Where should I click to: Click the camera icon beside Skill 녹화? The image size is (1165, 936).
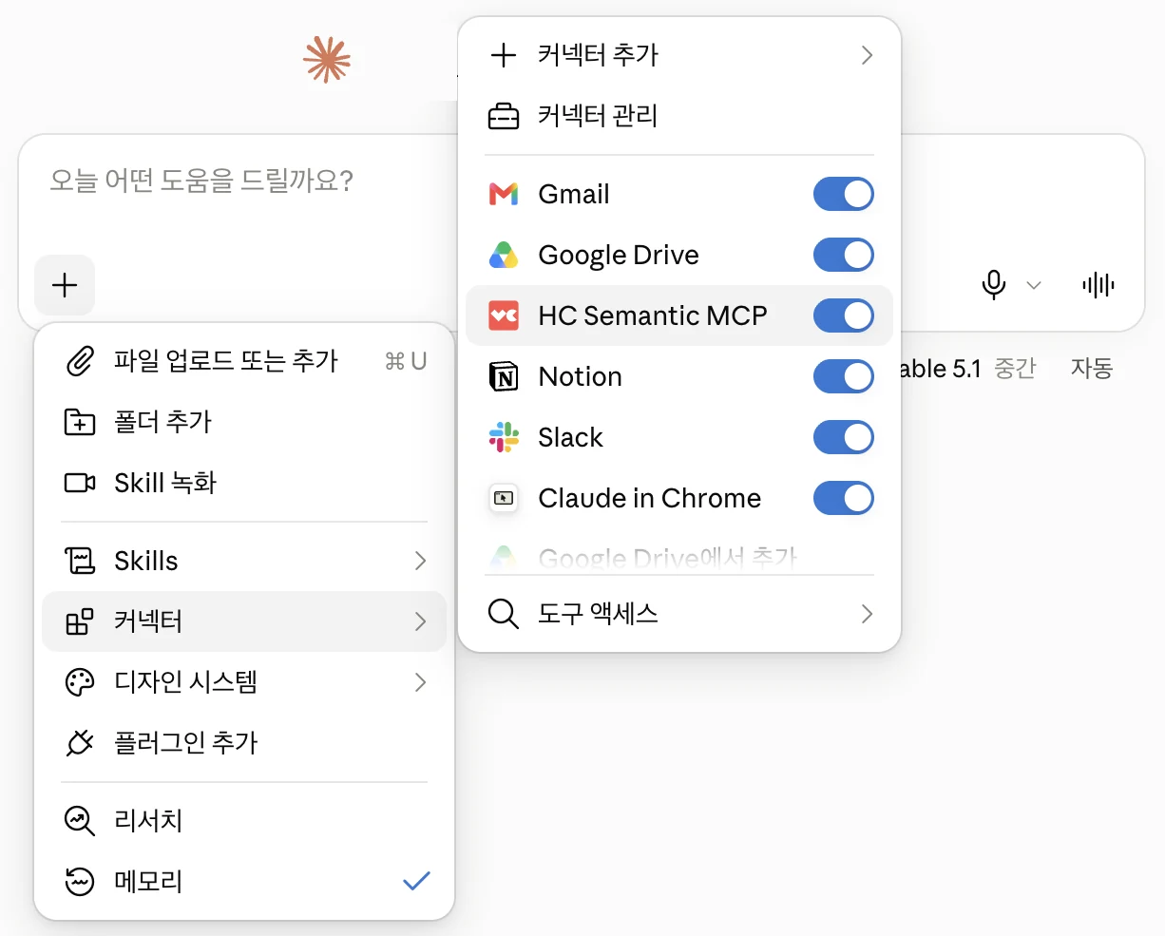[x=80, y=483]
